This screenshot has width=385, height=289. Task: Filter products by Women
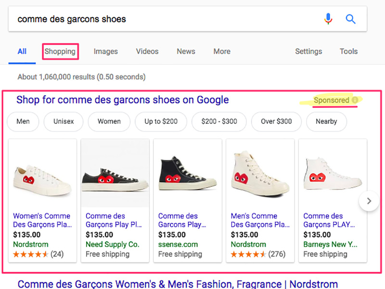click(x=109, y=121)
